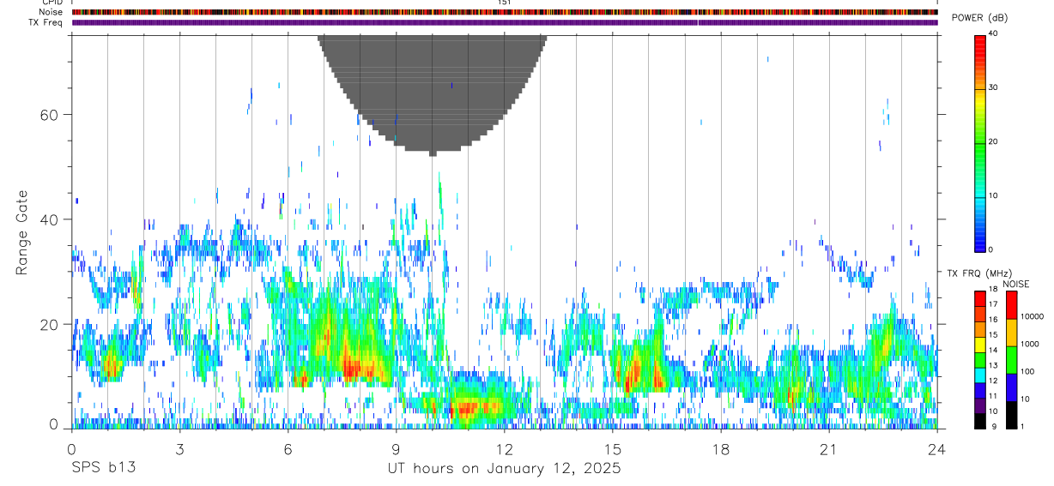Click the UT hours on January 12, 2025 title
The height and width of the screenshot is (486, 1054).
coord(504,469)
